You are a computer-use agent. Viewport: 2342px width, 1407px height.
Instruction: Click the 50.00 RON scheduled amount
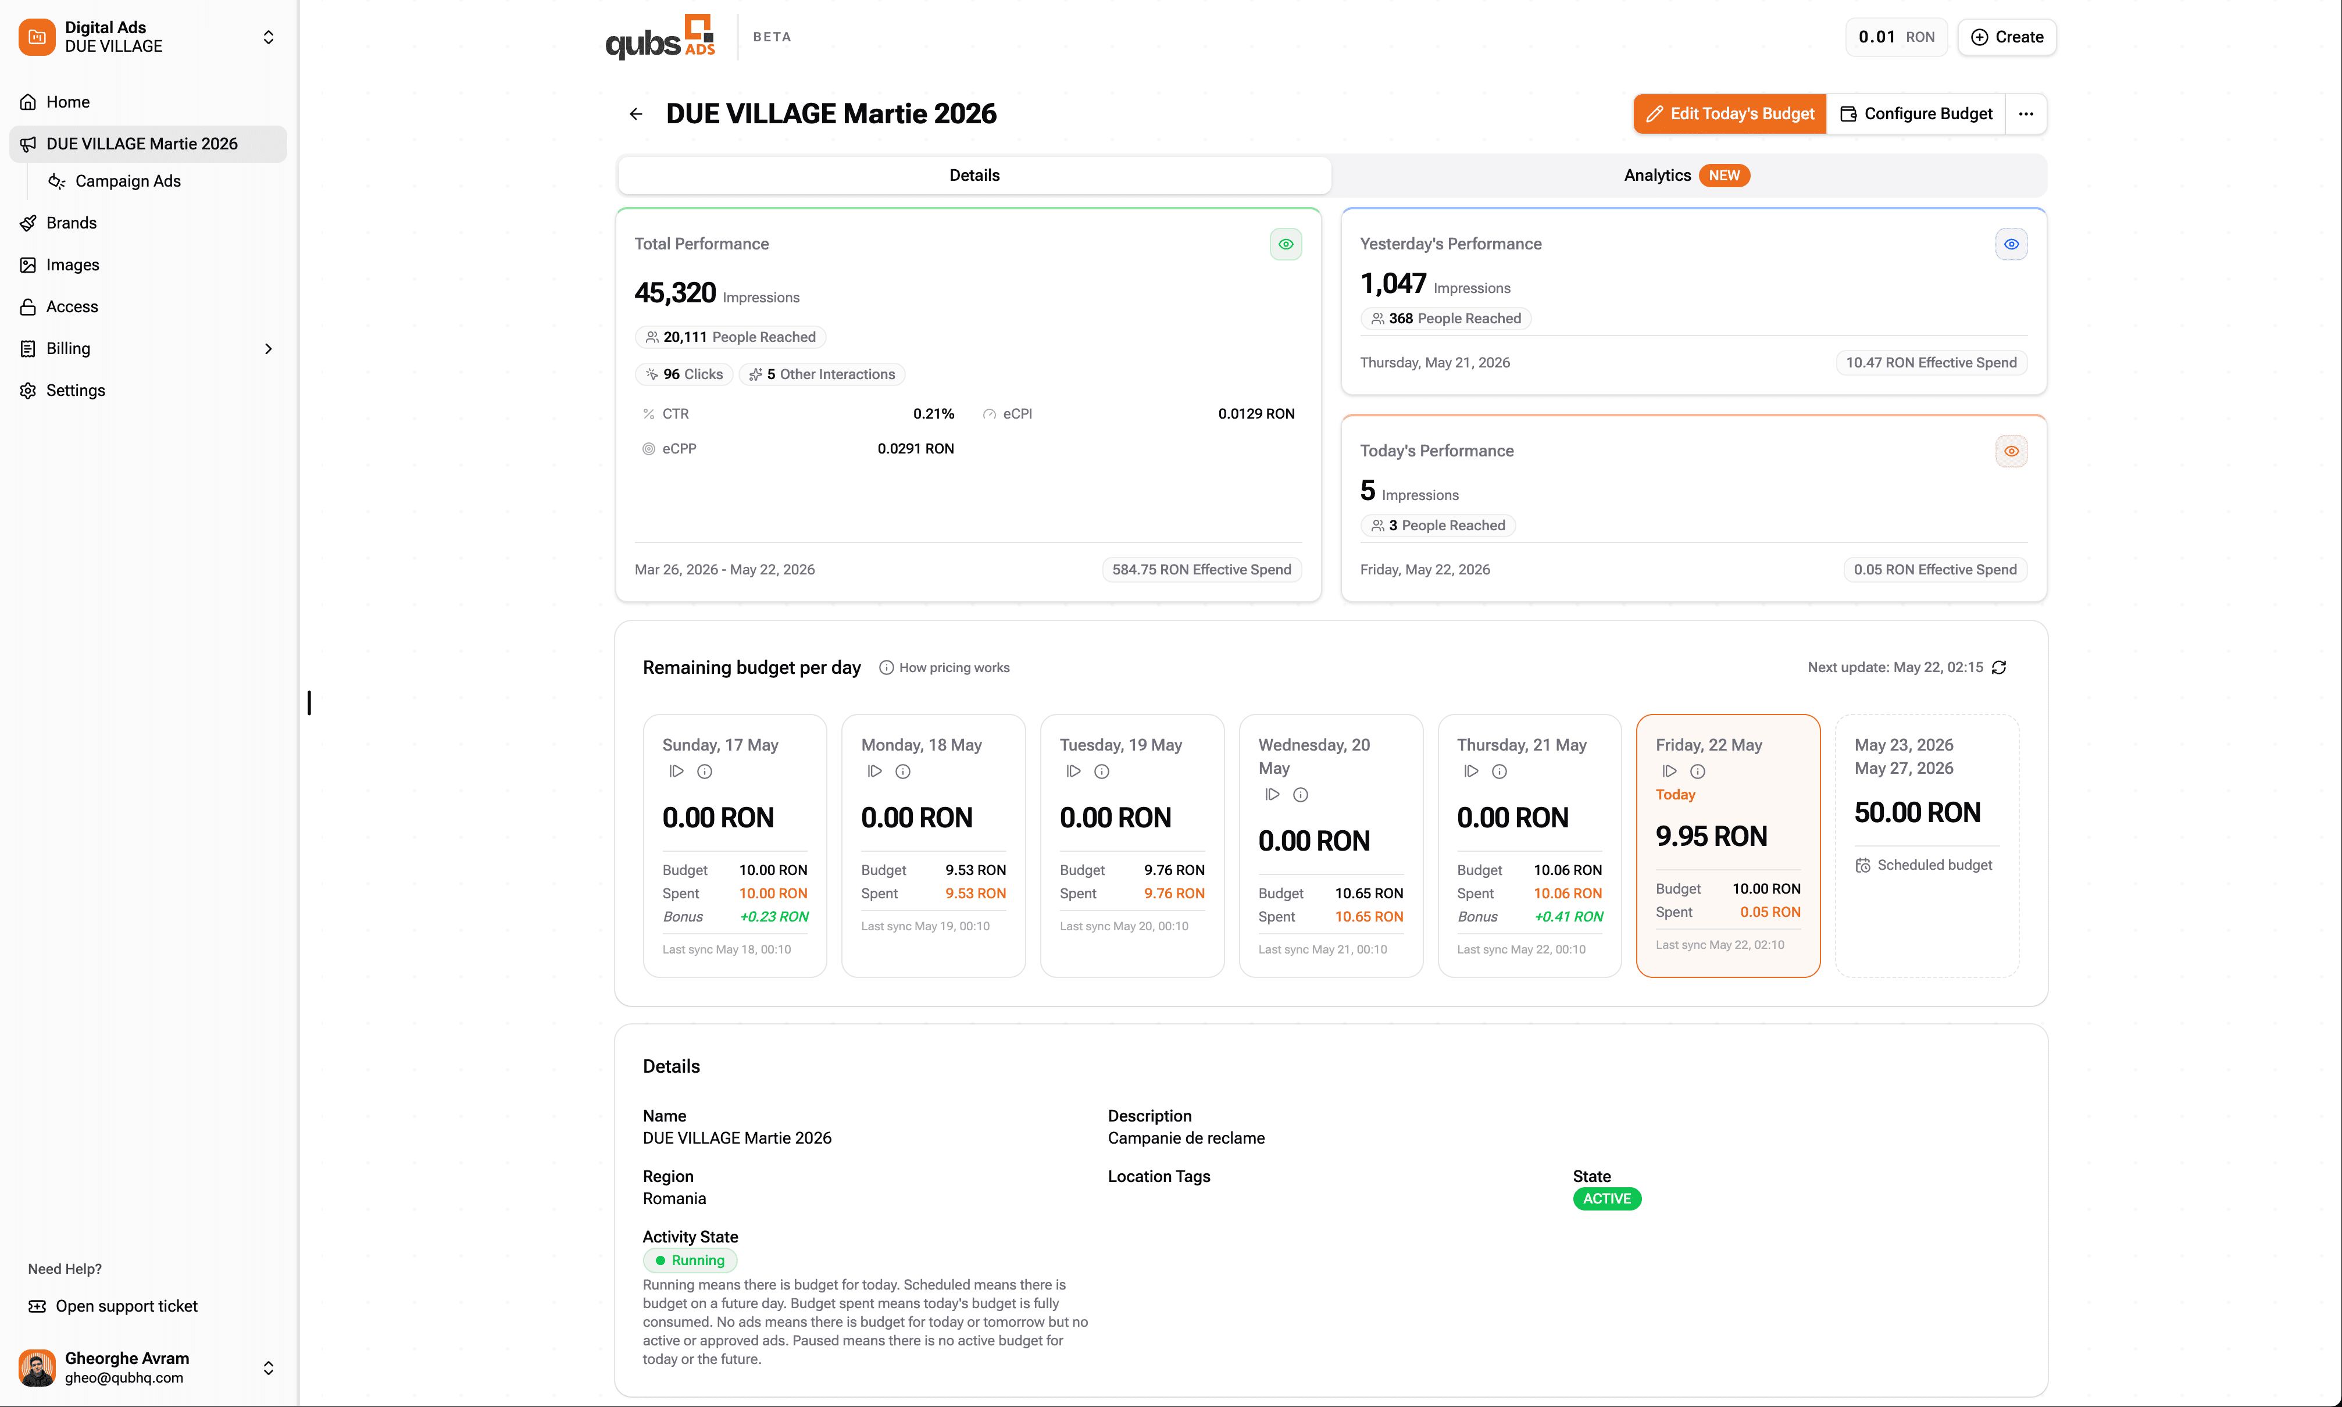click(x=1917, y=813)
